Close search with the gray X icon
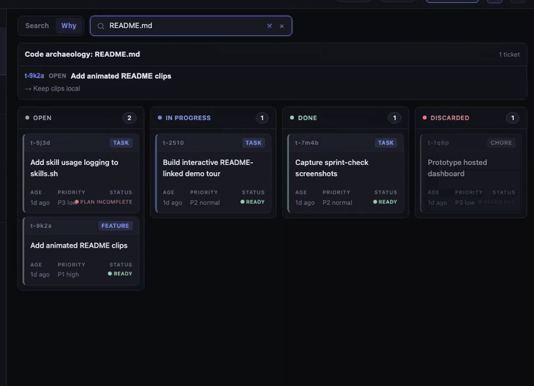The image size is (534, 386). click(282, 26)
